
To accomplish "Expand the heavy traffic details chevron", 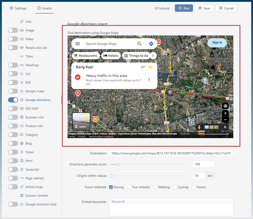I will point(149,79).
